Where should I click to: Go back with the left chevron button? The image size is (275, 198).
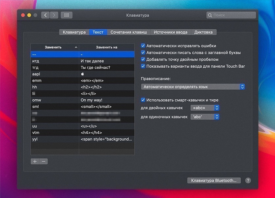[x=45, y=15]
